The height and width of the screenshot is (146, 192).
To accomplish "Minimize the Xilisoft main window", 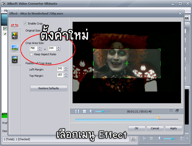I will (173, 4).
